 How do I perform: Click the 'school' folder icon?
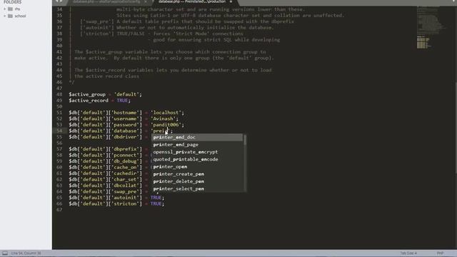(11, 16)
